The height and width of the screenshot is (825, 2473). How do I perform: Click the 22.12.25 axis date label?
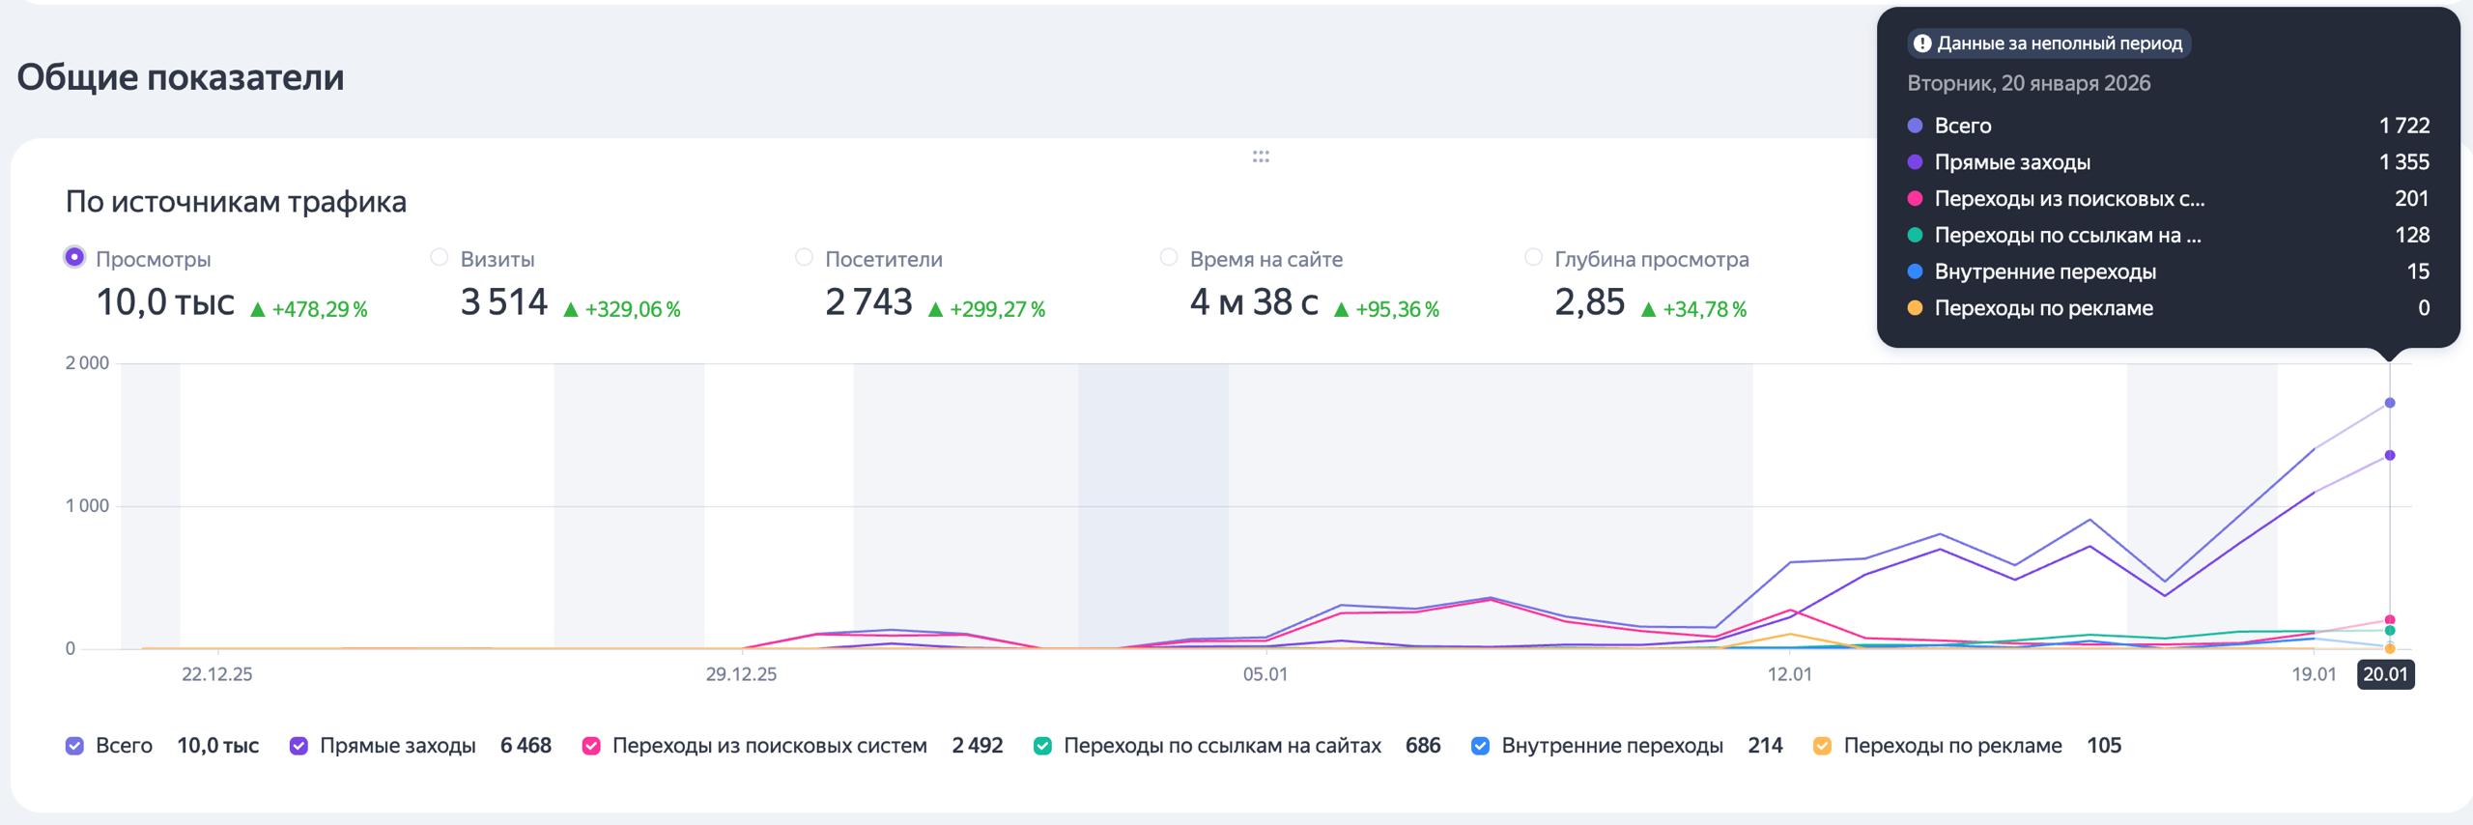[216, 674]
